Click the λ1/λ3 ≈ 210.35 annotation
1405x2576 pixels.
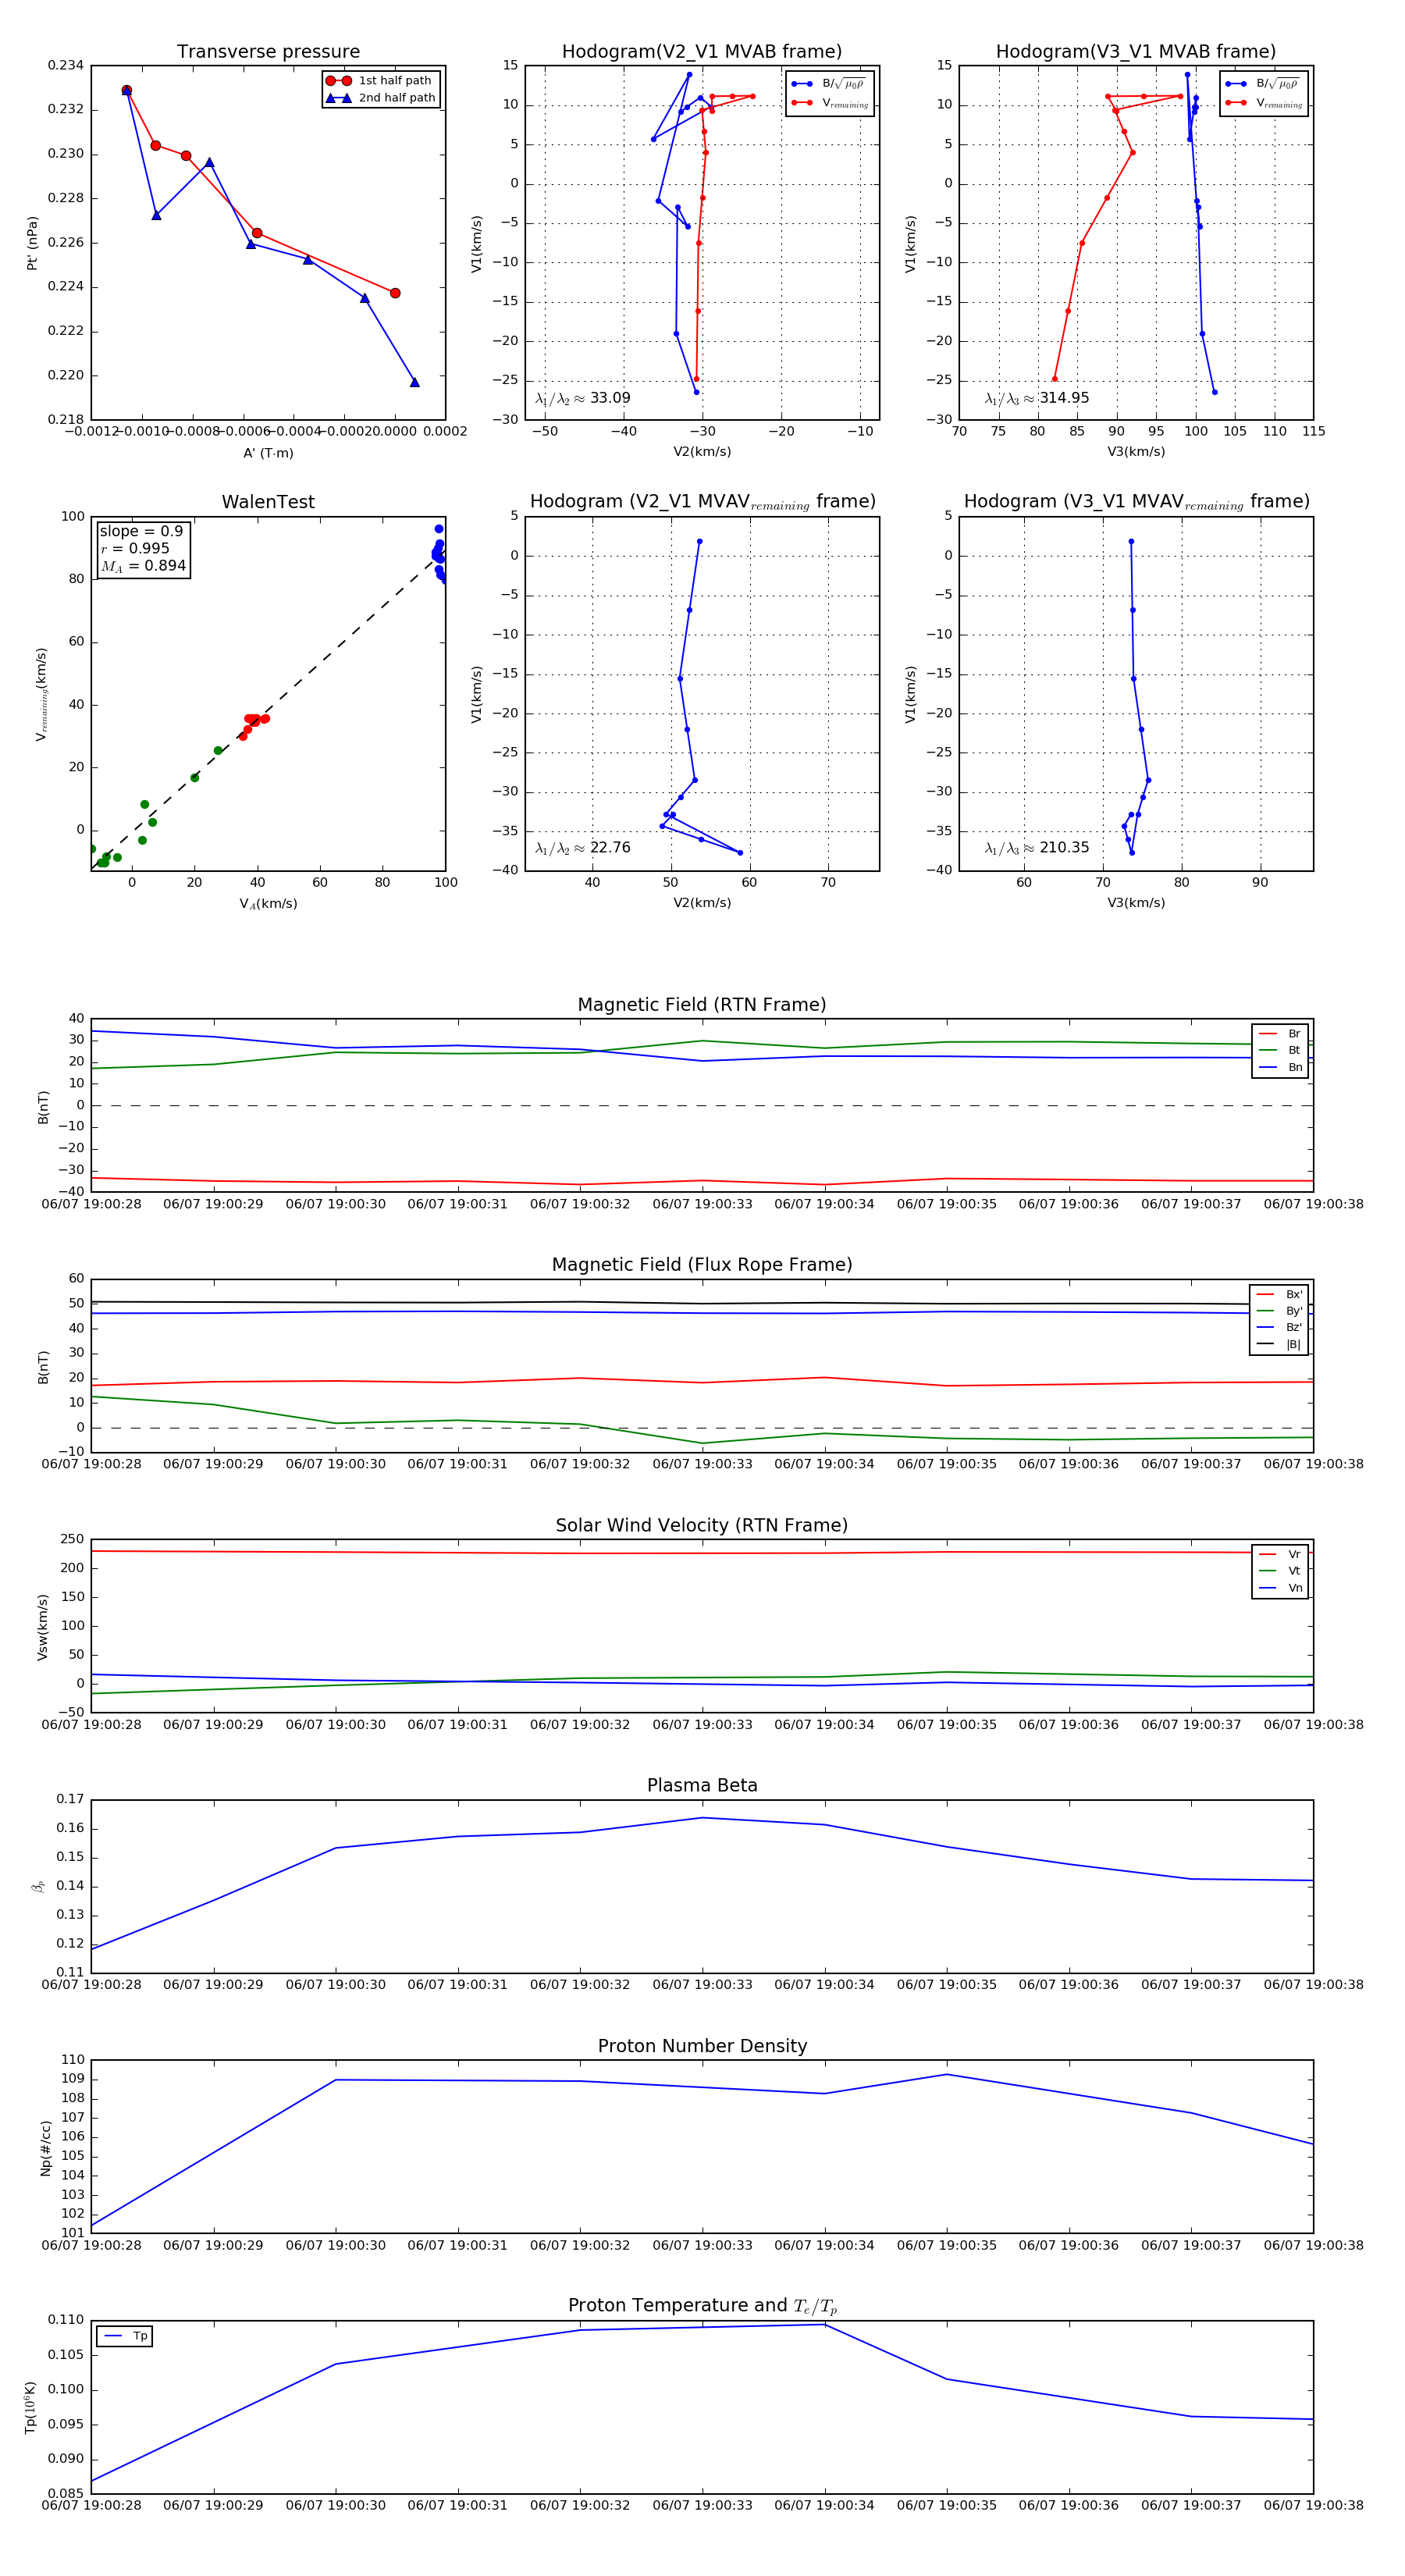(x=1037, y=848)
